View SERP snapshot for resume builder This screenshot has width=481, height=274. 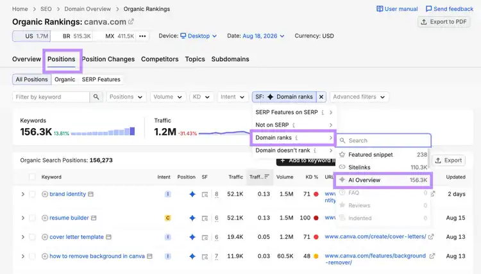[205, 218]
